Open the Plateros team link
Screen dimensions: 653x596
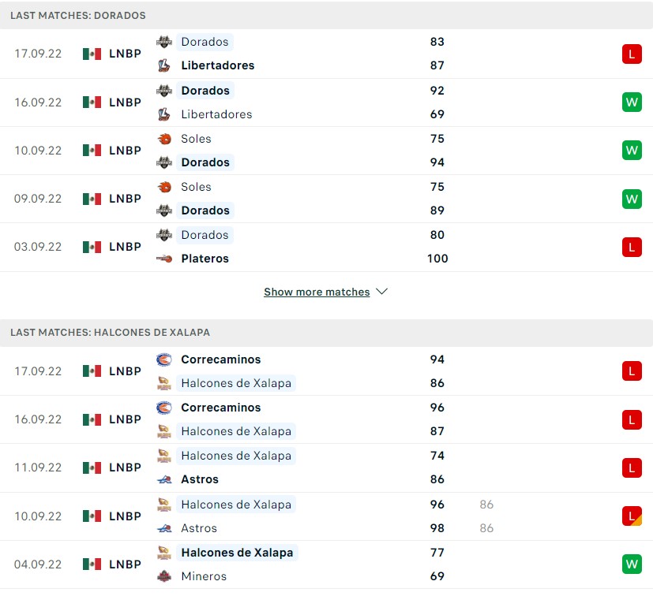tap(205, 259)
